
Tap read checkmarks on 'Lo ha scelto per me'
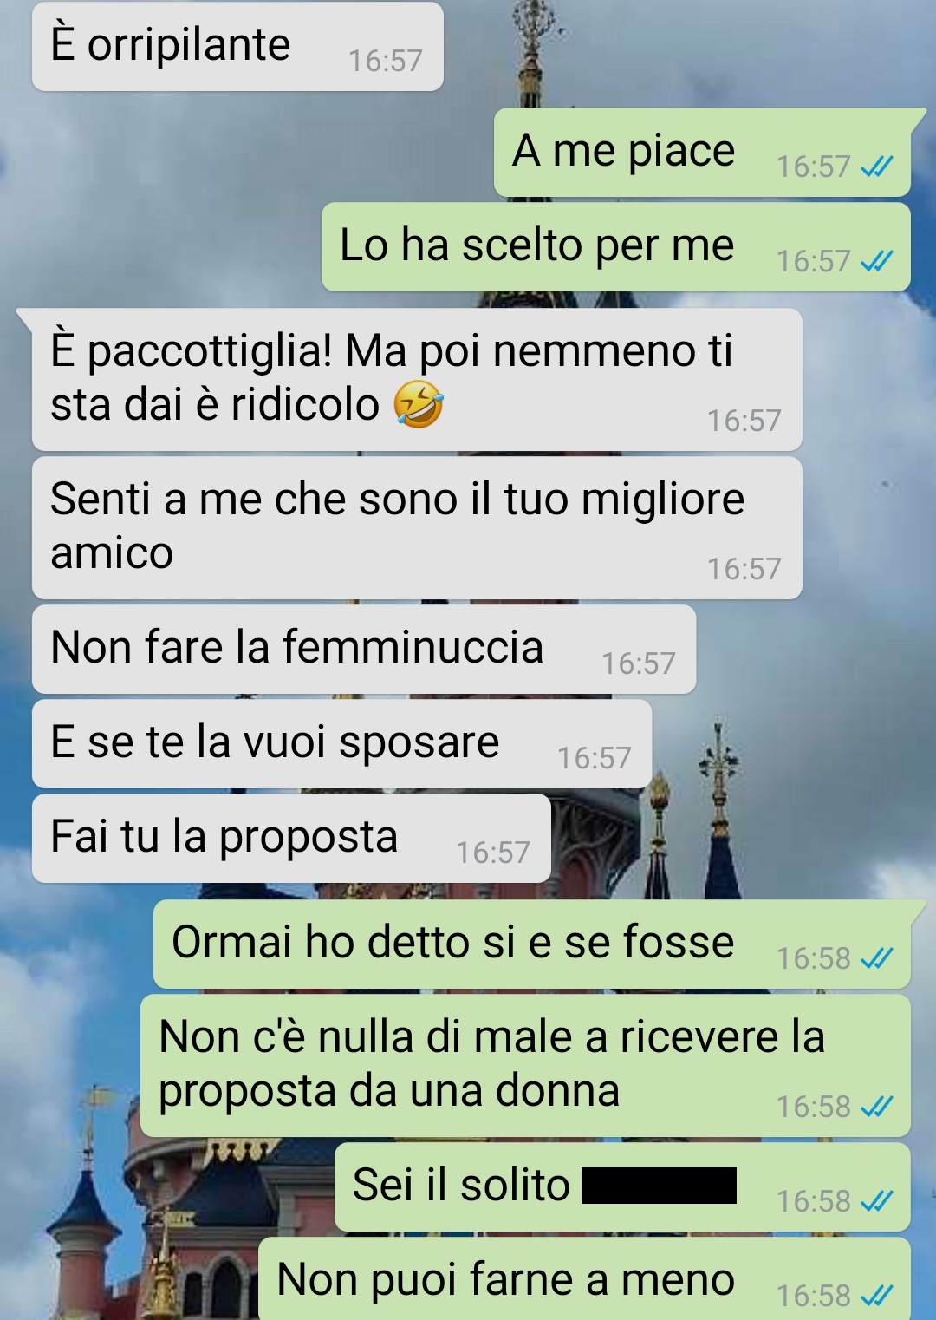[877, 260]
